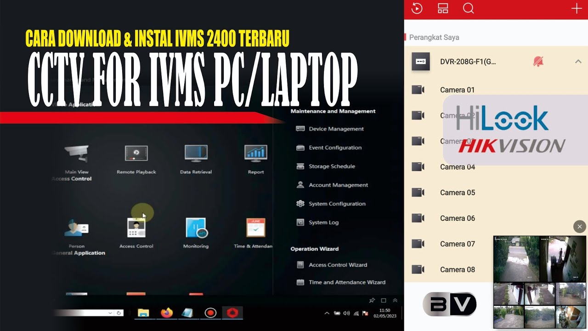Image resolution: width=588 pixels, height=331 pixels.
Task: Toggle the muted notification bell on DVR
Action: point(538,62)
